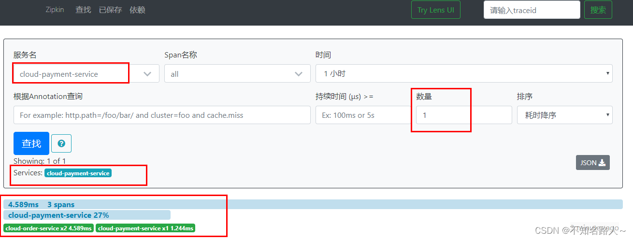Go to the 已保存 nav item

pyautogui.click(x=110, y=10)
